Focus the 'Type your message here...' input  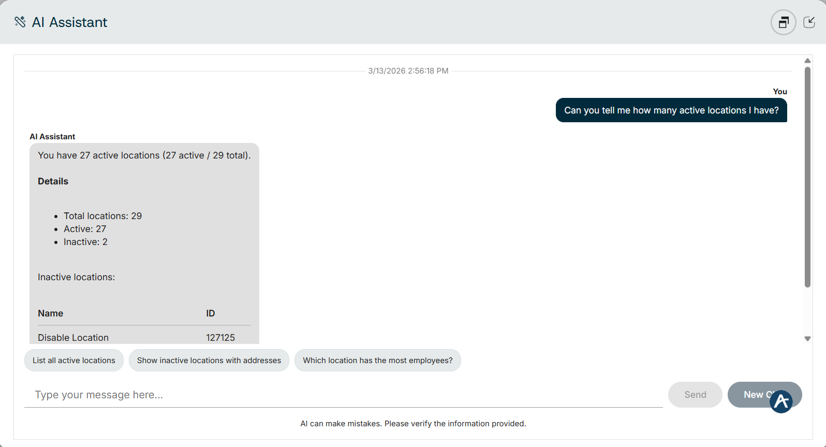point(344,395)
